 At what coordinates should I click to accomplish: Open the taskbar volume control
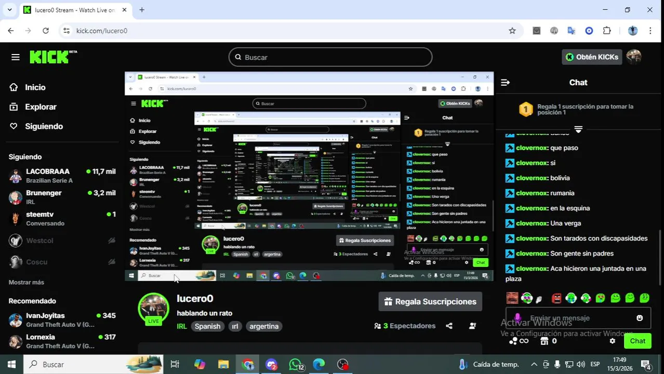pos(580,364)
